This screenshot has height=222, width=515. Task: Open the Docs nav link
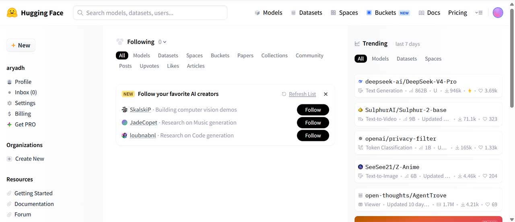click(x=429, y=13)
